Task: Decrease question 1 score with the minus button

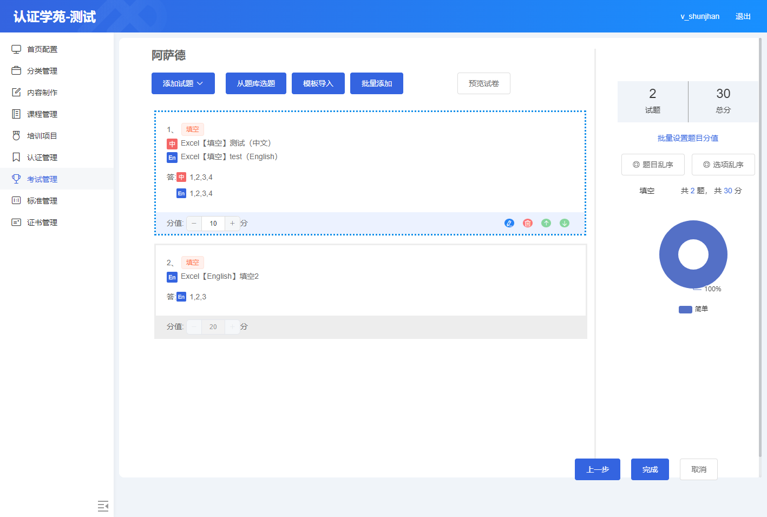Action: coord(194,223)
